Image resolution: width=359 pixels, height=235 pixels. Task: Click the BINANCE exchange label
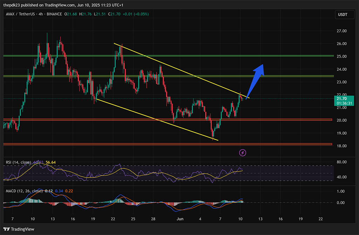click(54, 14)
